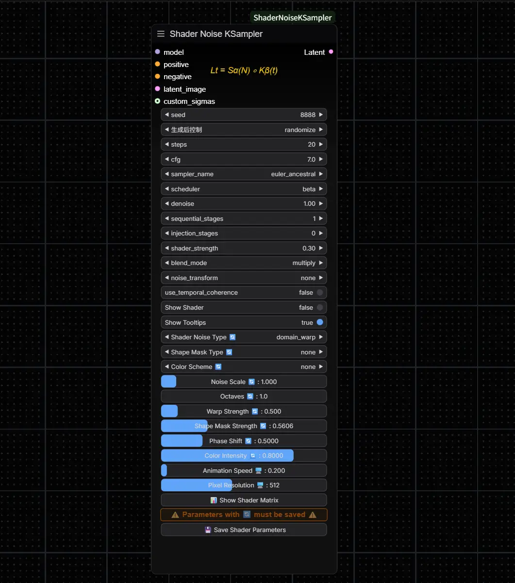Click the latent_image input connector dot
Viewport: 515px width, 583px height.
[157, 89]
